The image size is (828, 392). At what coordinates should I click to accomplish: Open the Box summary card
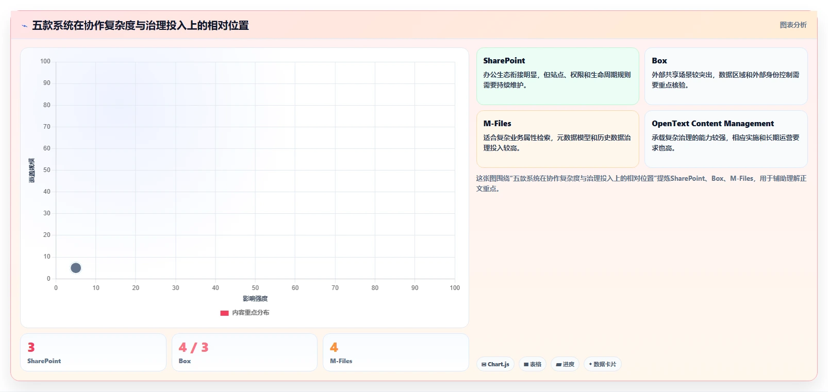[x=726, y=76]
